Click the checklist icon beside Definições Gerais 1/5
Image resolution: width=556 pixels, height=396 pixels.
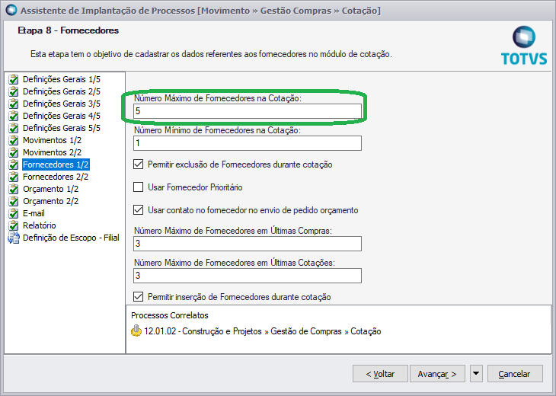pos(14,79)
